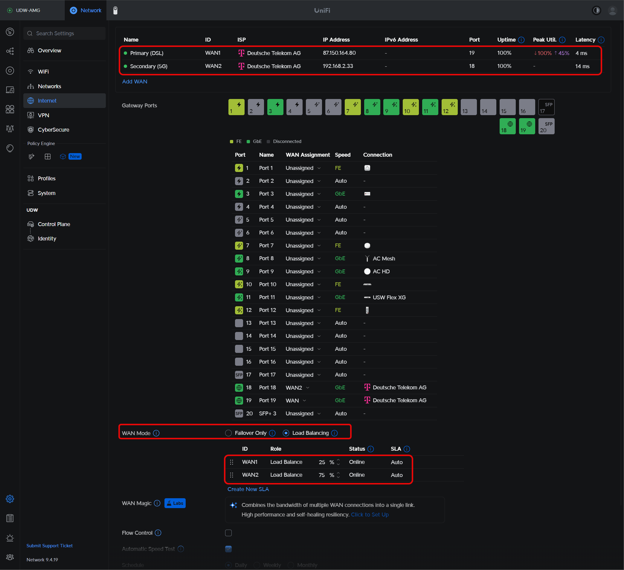This screenshot has width=624, height=570.
Task: Expand Port 18 WAN2 assignment dropdown
Action: [x=297, y=387]
